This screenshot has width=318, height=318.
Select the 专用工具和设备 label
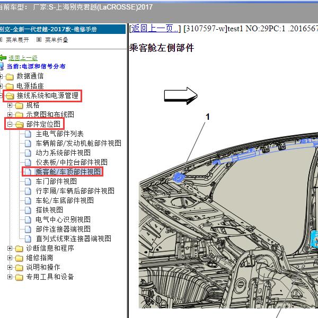50,277
